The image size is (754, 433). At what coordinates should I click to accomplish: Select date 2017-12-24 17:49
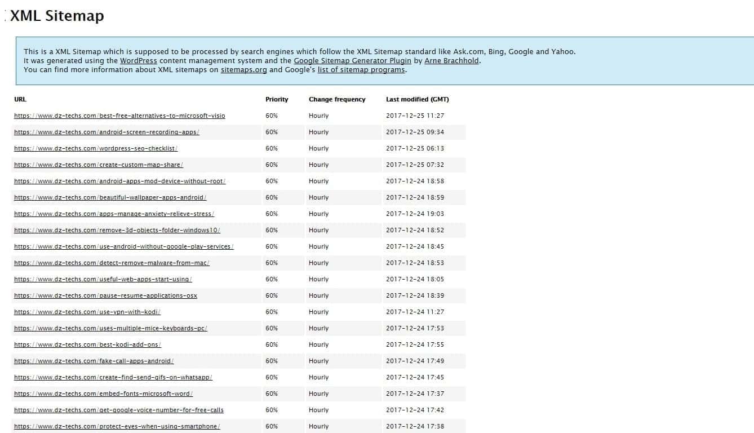(x=415, y=361)
